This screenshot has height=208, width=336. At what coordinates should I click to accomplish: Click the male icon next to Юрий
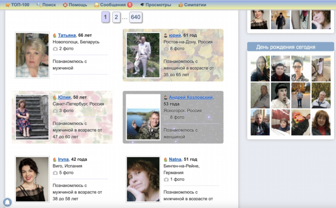(x=165, y=35)
